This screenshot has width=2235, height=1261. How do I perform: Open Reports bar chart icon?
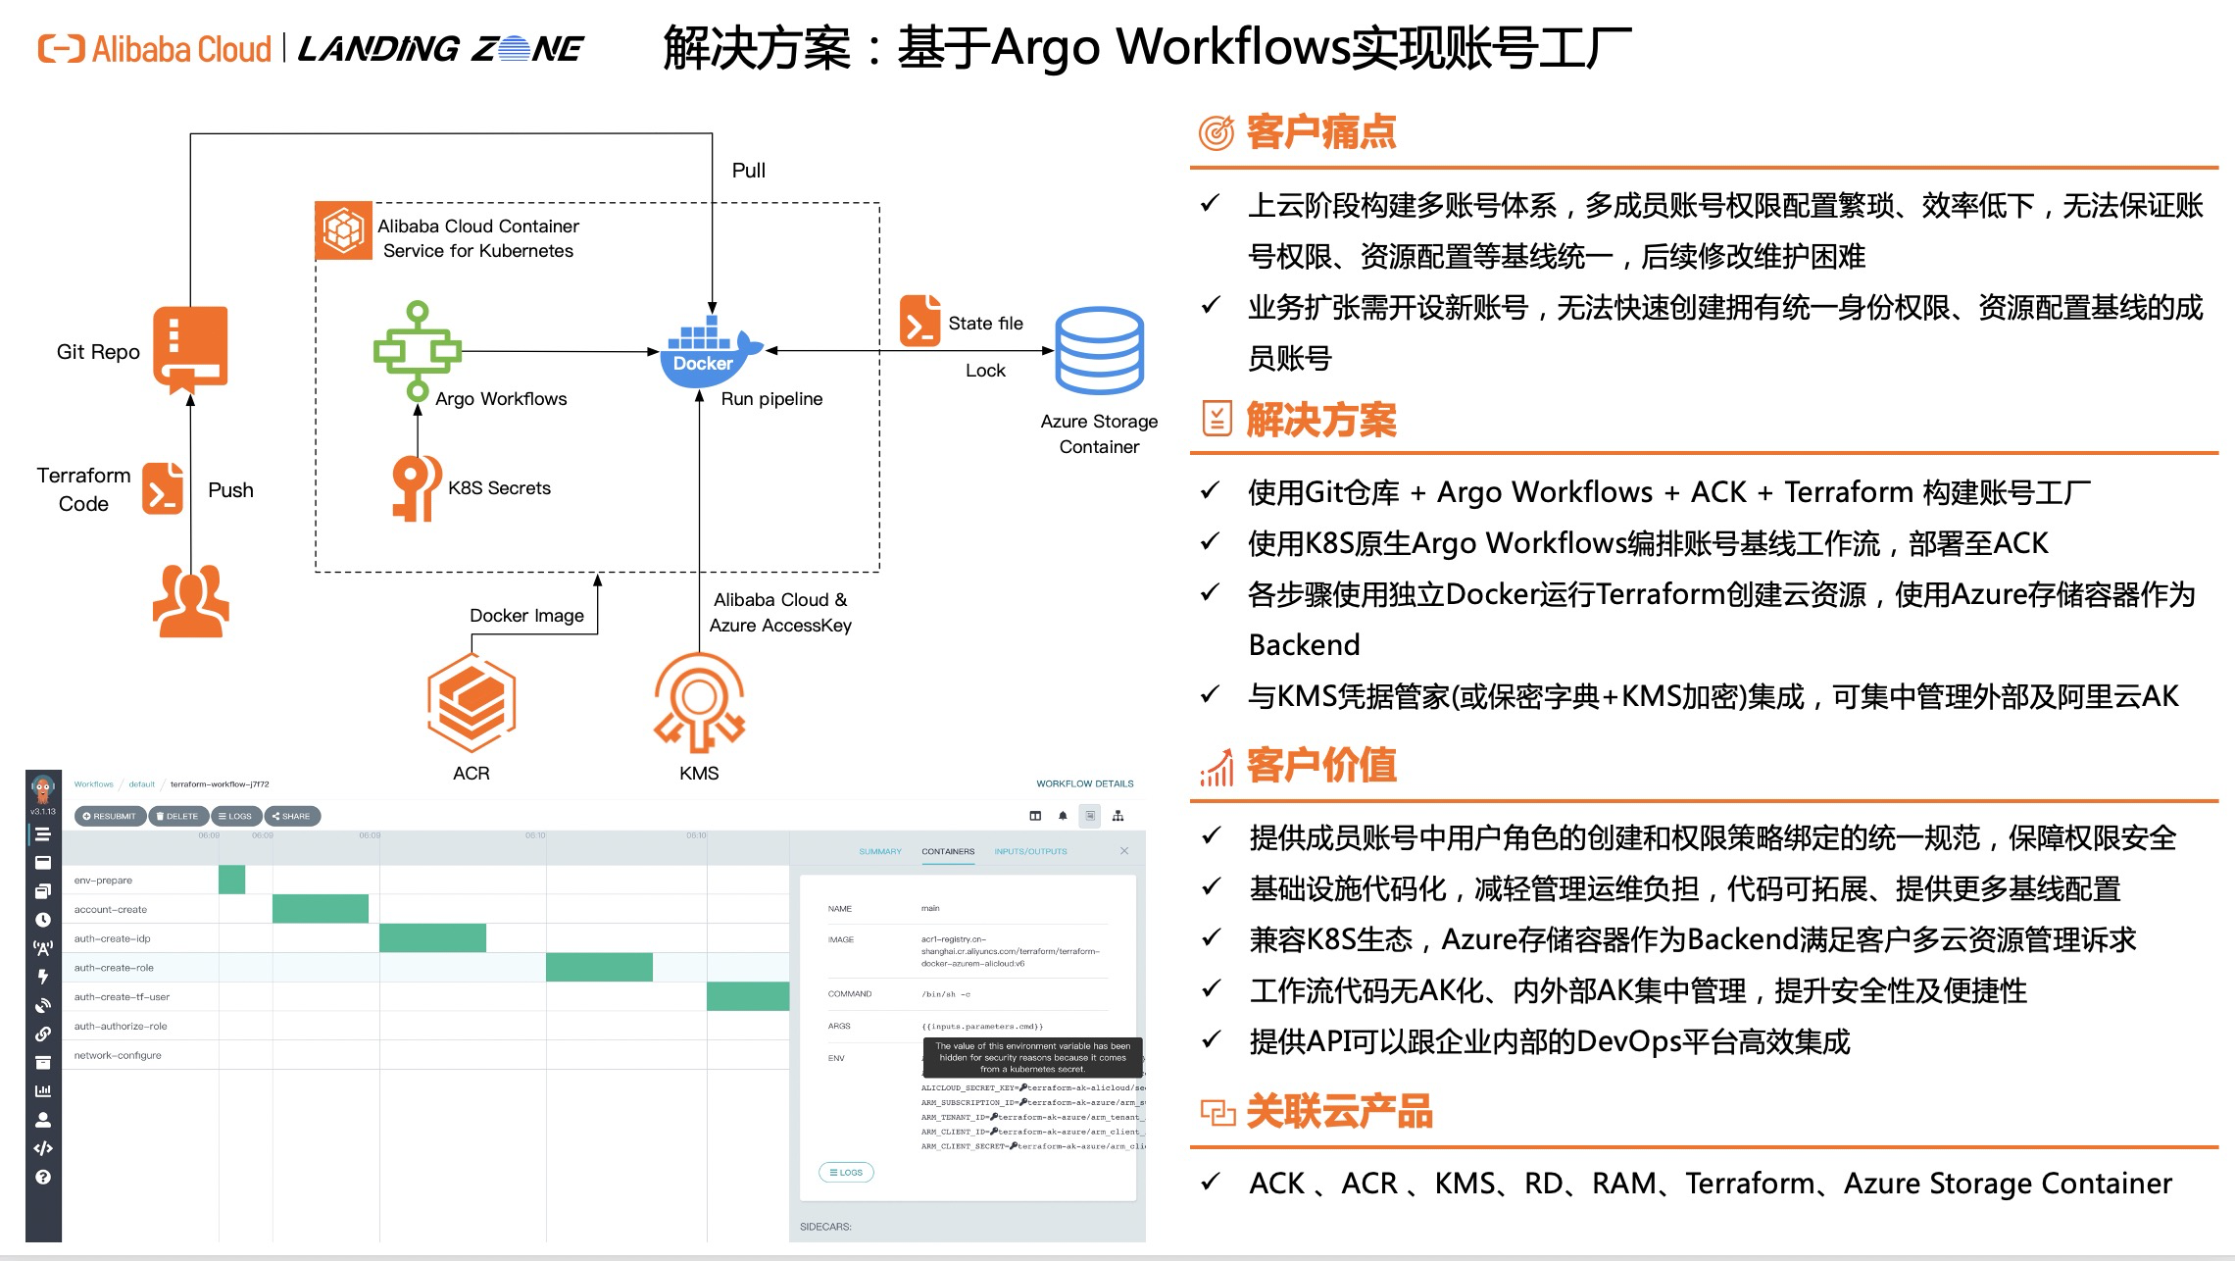pyautogui.click(x=43, y=1090)
